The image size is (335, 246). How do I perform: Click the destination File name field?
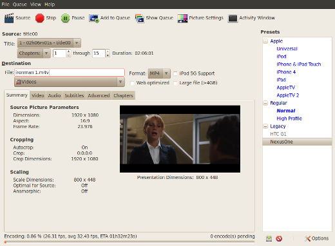[70, 73]
